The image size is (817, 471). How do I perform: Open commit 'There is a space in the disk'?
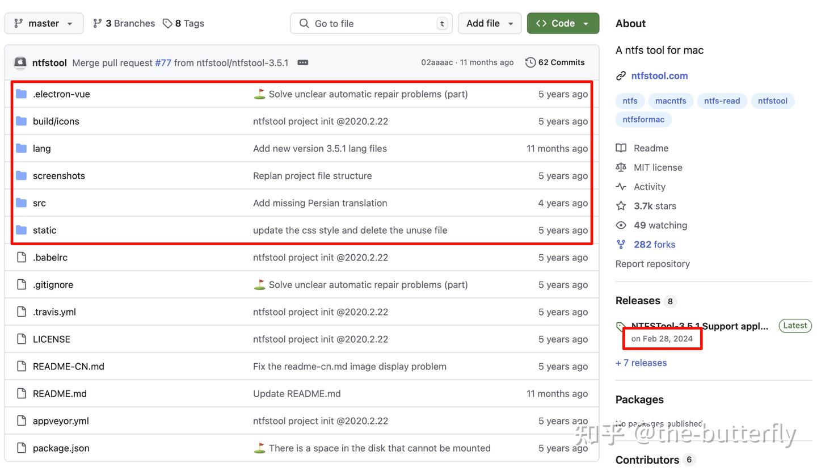(380, 448)
